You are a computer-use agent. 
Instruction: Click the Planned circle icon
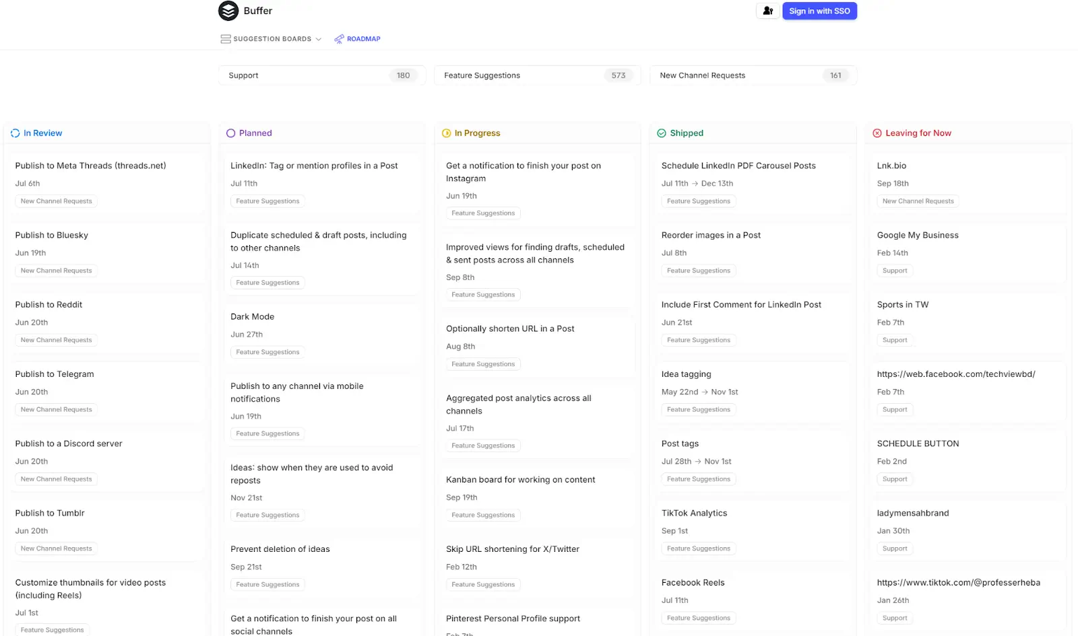(x=230, y=133)
